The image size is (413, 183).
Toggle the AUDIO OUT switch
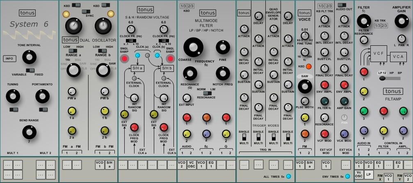pyautogui.click(x=342, y=5)
